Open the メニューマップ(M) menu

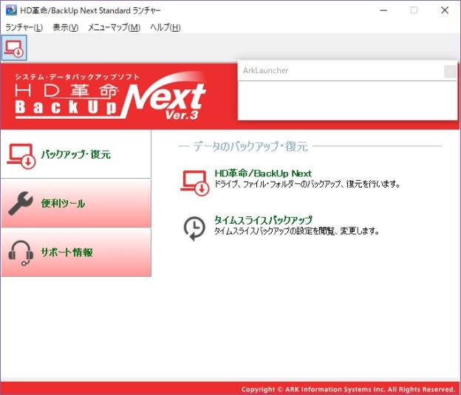click(x=114, y=27)
